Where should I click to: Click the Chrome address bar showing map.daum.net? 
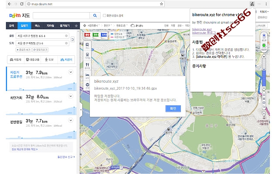pyautogui.click(x=95, y=4)
